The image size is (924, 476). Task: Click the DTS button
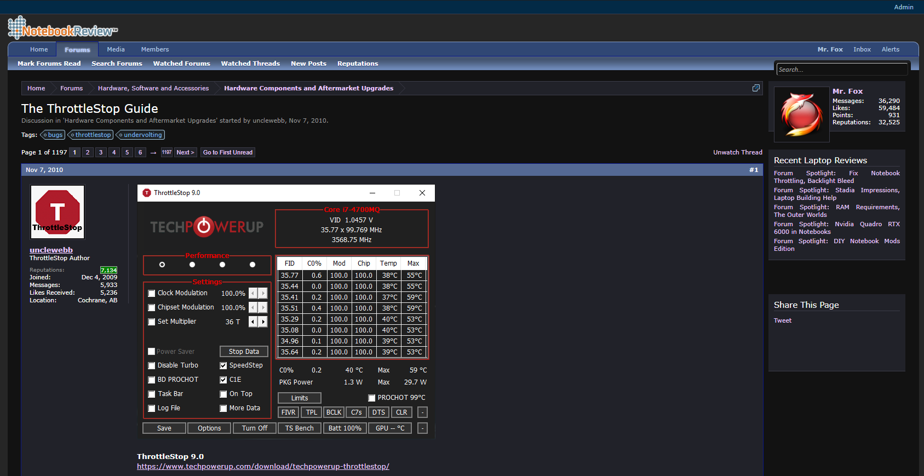click(x=379, y=412)
